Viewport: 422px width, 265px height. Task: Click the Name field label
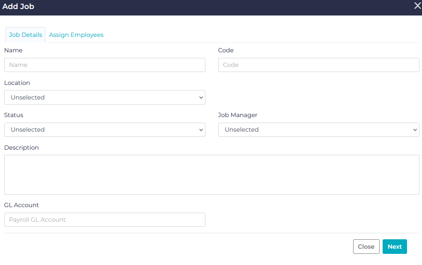pyautogui.click(x=13, y=50)
